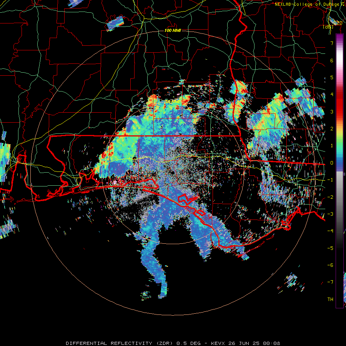
Task: Click the positive 5 value on the color scale
Action: coord(332,77)
